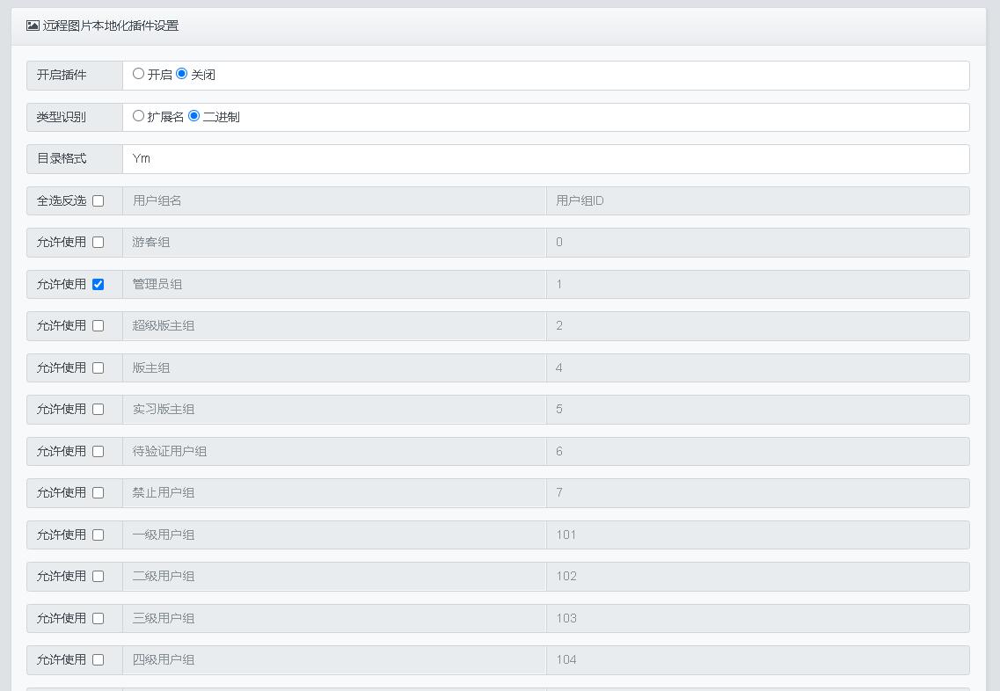The width and height of the screenshot is (1000, 691).
Task: Check the 版主组 allow-use checkbox
Action: coord(99,367)
